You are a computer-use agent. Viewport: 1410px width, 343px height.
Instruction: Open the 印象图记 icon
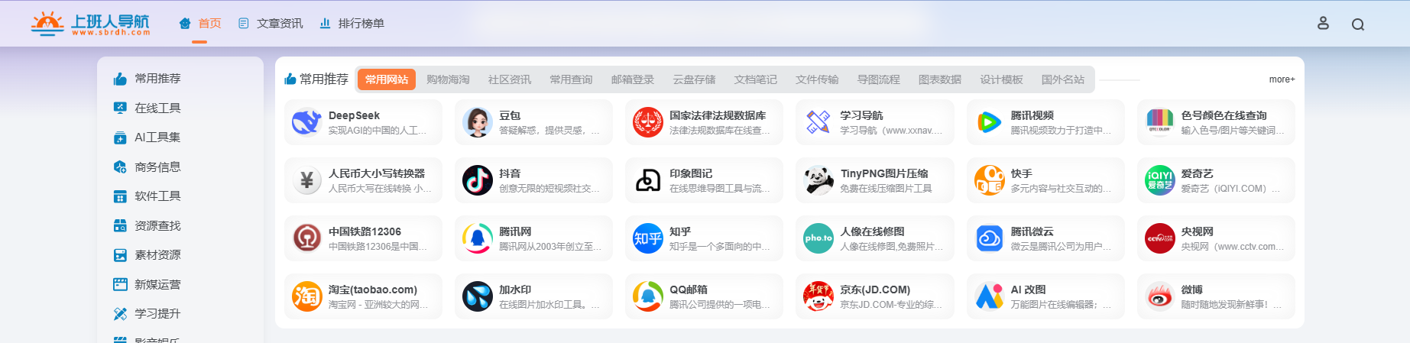click(x=647, y=180)
